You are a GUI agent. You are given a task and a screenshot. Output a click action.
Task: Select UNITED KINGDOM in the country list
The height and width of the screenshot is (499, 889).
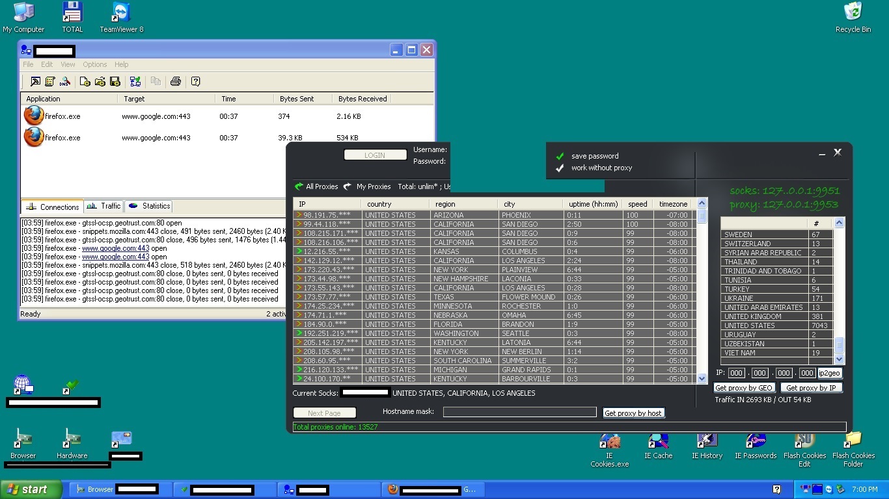(776, 316)
